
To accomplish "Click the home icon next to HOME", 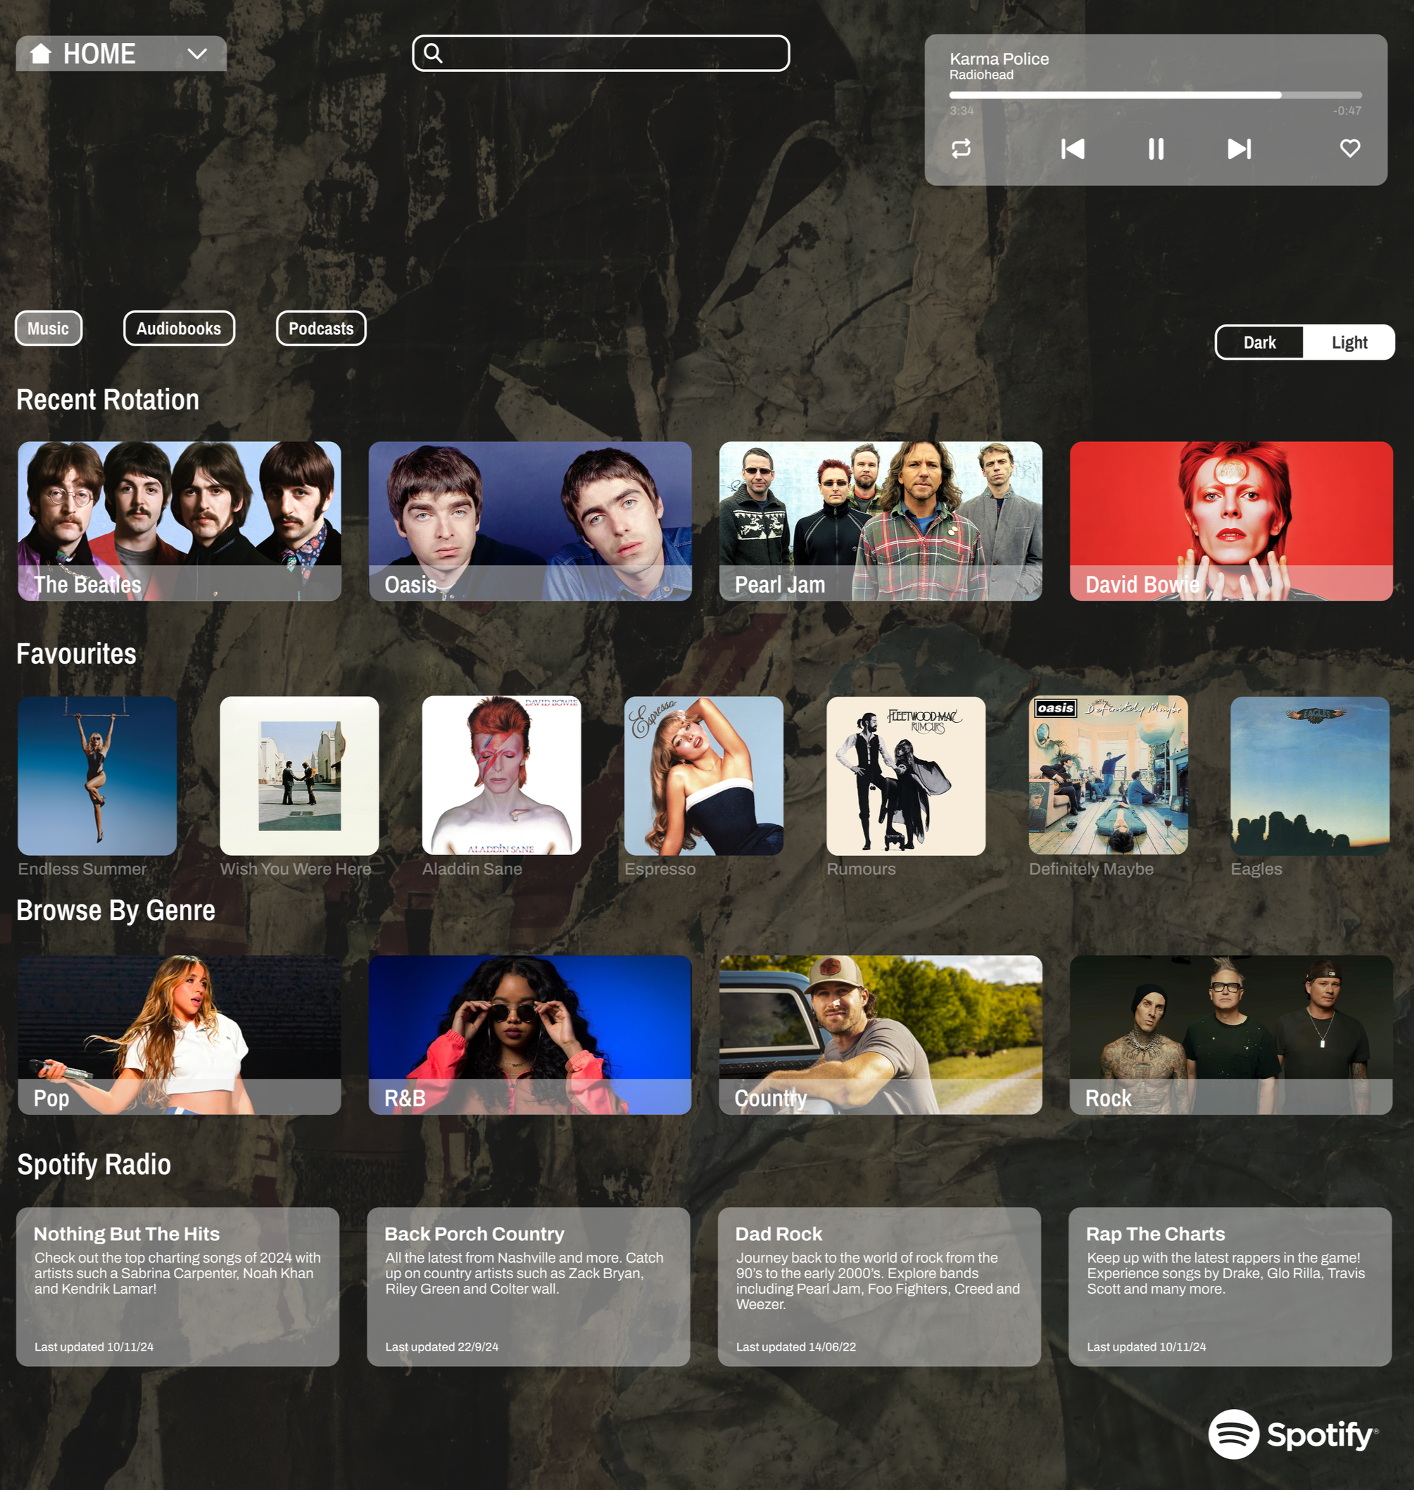I will point(41,53).
